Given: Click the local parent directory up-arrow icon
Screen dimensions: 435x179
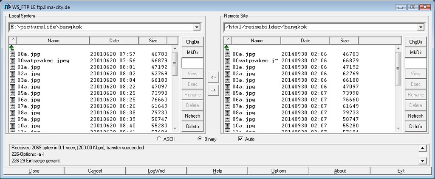Looking at the screenshot, I should pos(12,48).
